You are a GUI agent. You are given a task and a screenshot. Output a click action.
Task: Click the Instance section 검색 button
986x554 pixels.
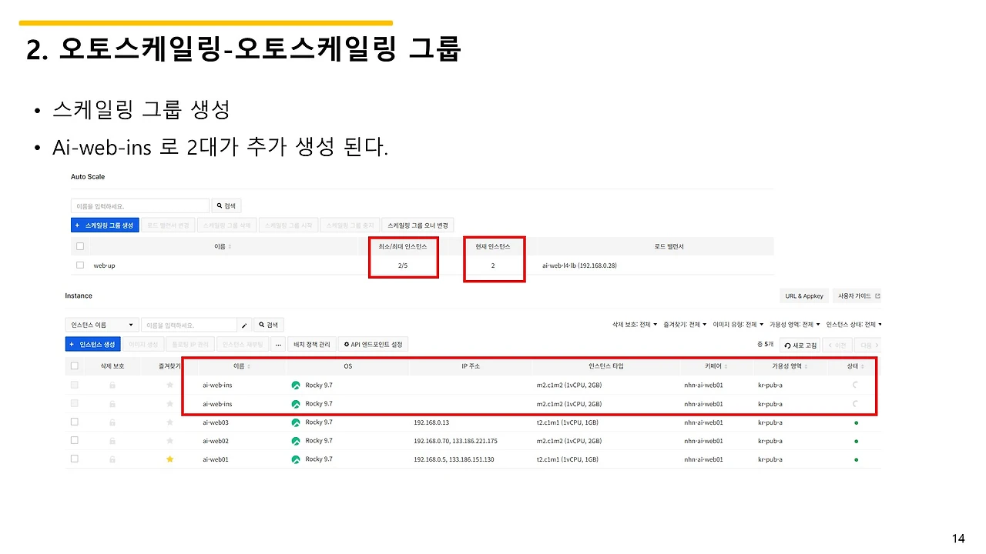tap(269, 325)
